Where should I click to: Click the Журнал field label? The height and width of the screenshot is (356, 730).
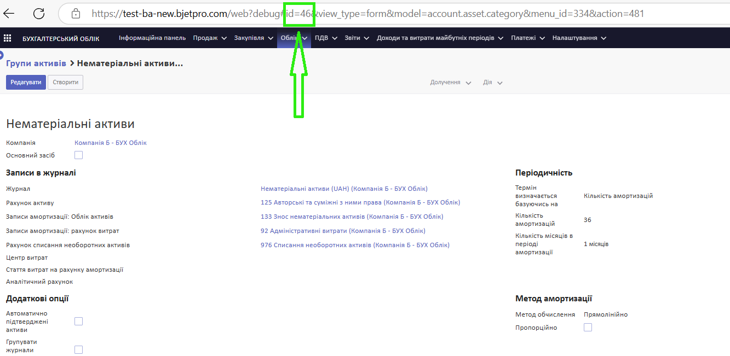(18, 189)
